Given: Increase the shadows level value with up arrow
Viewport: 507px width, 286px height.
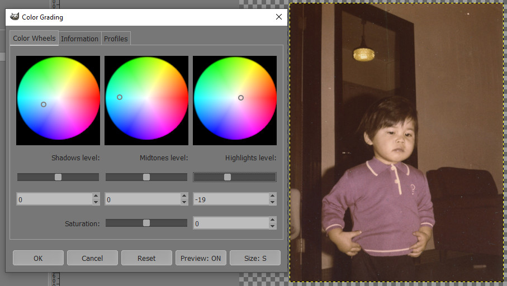Looking at the screenshot, I should [96, 196].
